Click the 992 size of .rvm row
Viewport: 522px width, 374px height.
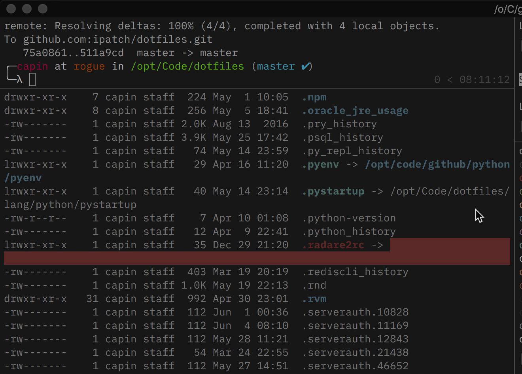coord(197,299)
